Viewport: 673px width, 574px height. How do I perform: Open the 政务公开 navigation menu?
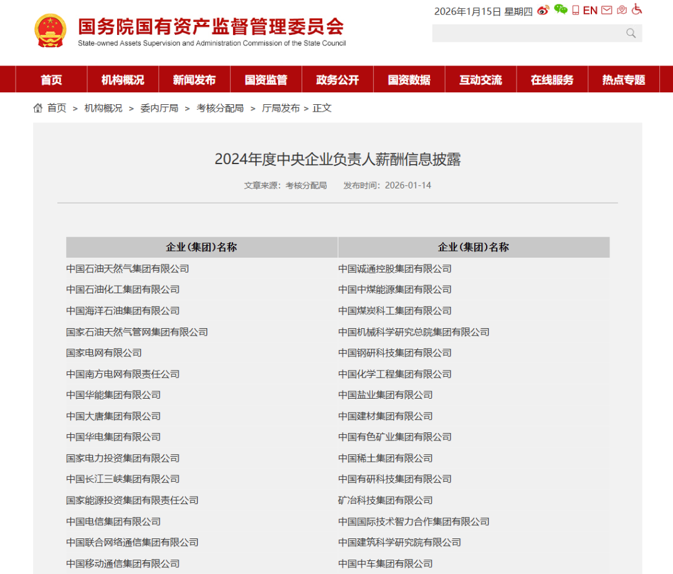(x=338, y=80)
